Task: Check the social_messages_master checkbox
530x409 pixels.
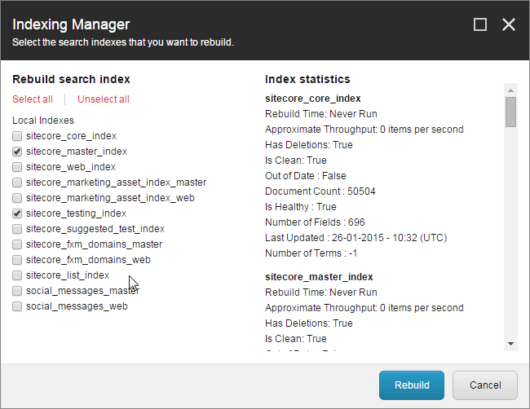Action: tap(17, 291)
